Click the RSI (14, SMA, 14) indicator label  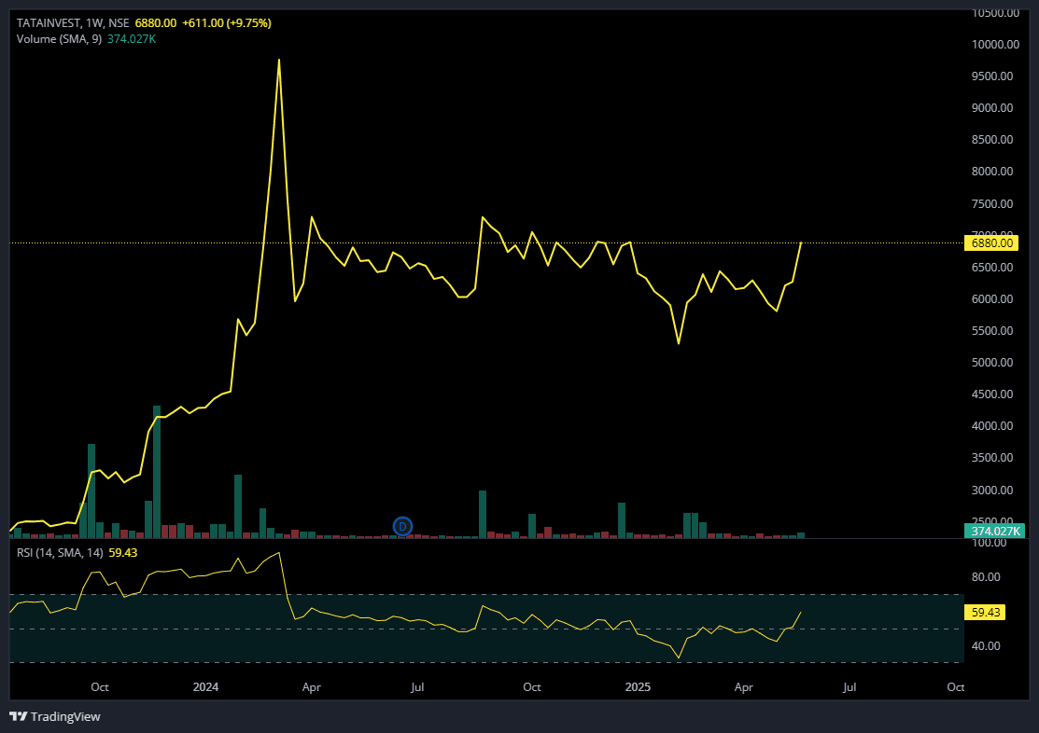click(x=60, y=553)
